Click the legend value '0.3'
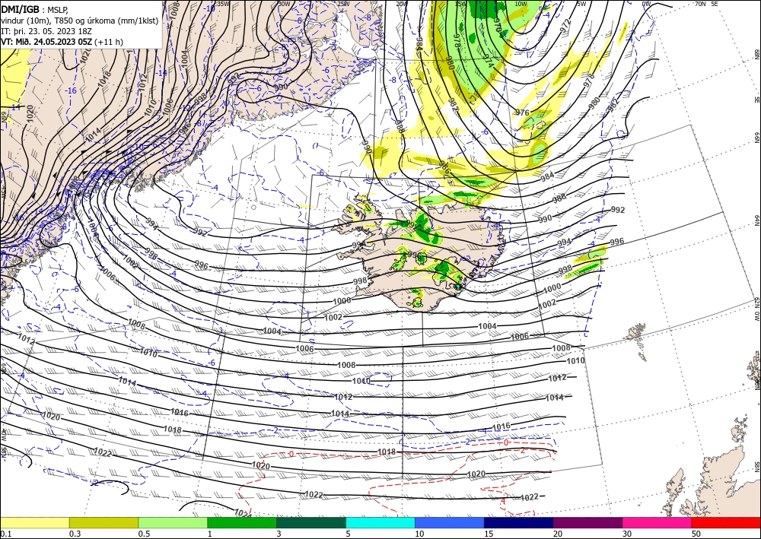This screenshot has height=539, width=761. coord(75,534)
